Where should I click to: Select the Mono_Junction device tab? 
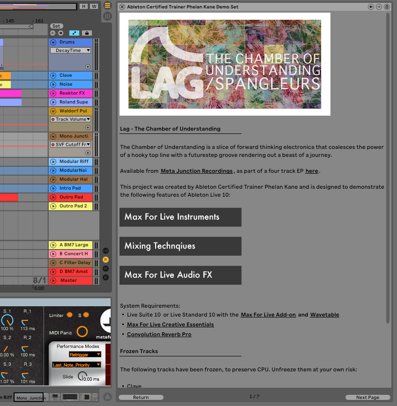pyautogui.click(x=29, y=398)
